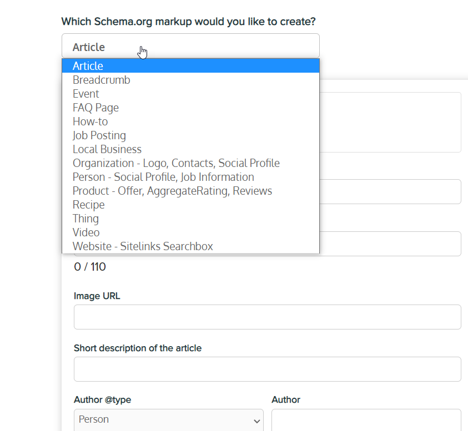This screenshot has width=468, height=431.
Task: Pick FAQ Page from the dropdown
Action: pyautogui.click(x=95, y=108)
